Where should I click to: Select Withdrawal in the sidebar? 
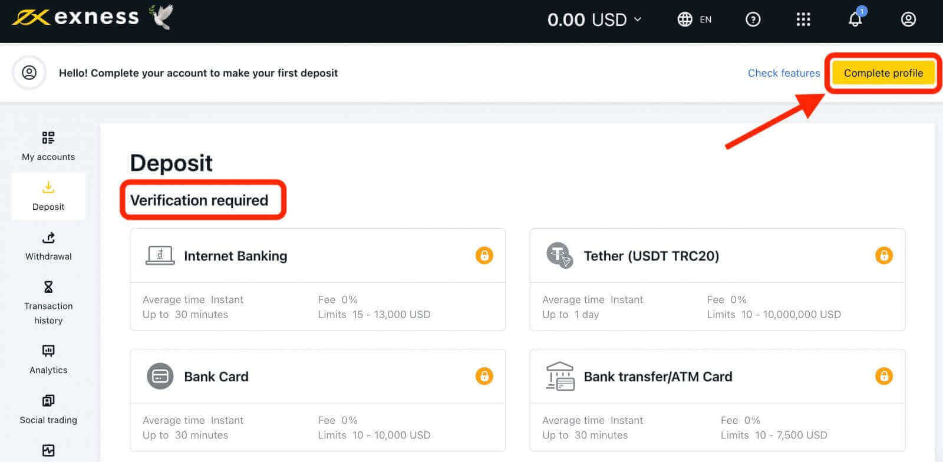click(x=48, y=246)
